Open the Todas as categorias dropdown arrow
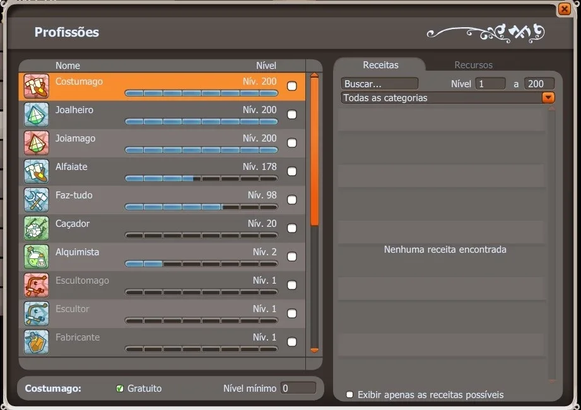The width and height of the screenshot is (581, 410). coord(548,97)
